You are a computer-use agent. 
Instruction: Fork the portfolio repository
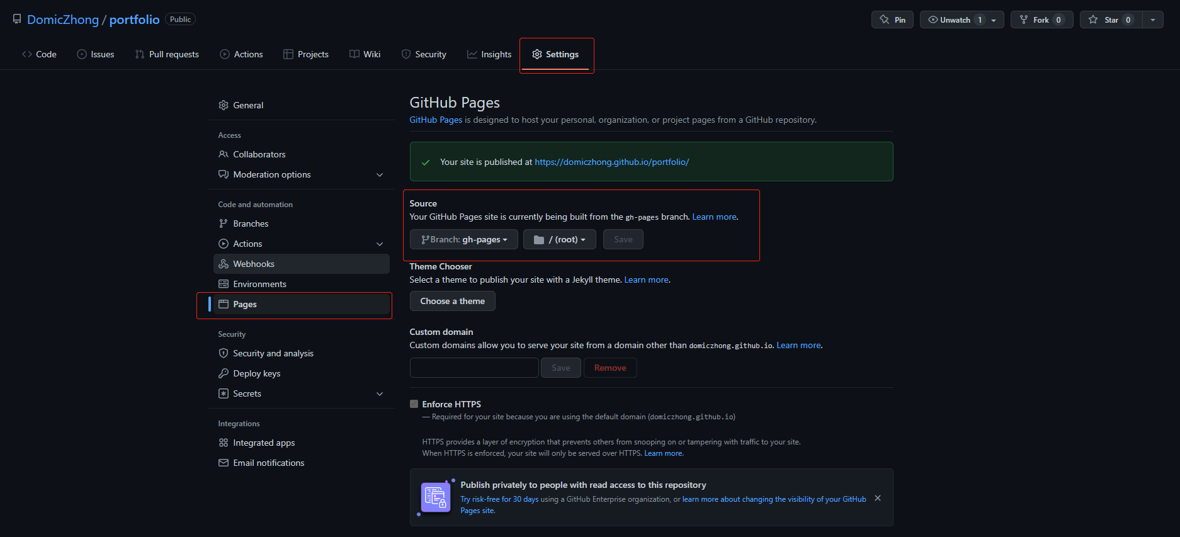click(x=1041, y=20)
